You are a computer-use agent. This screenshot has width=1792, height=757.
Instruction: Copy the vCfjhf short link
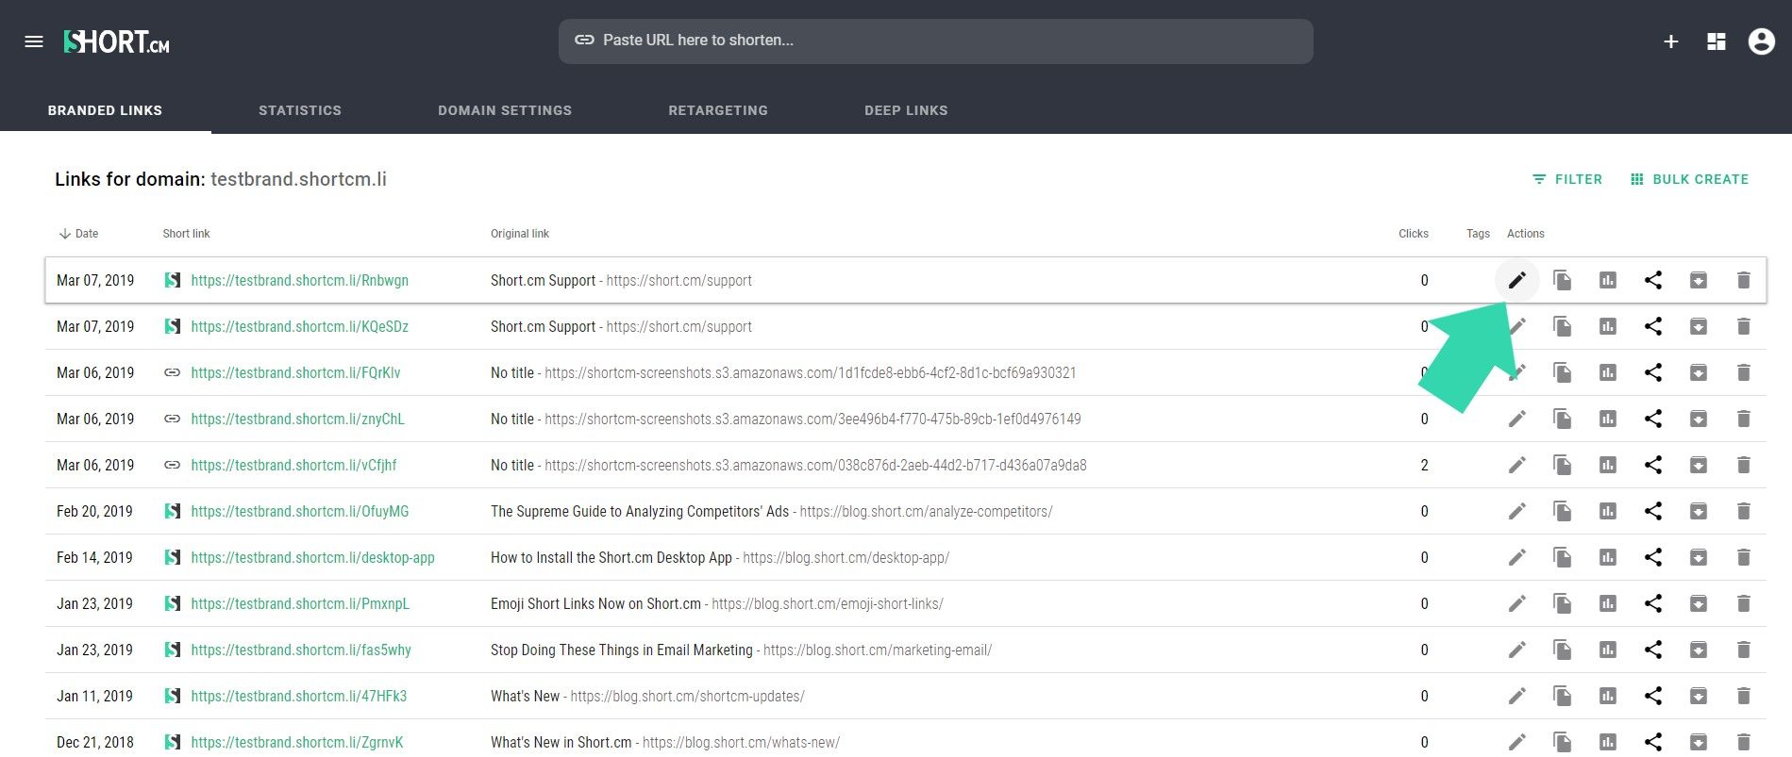(1563, 465)
